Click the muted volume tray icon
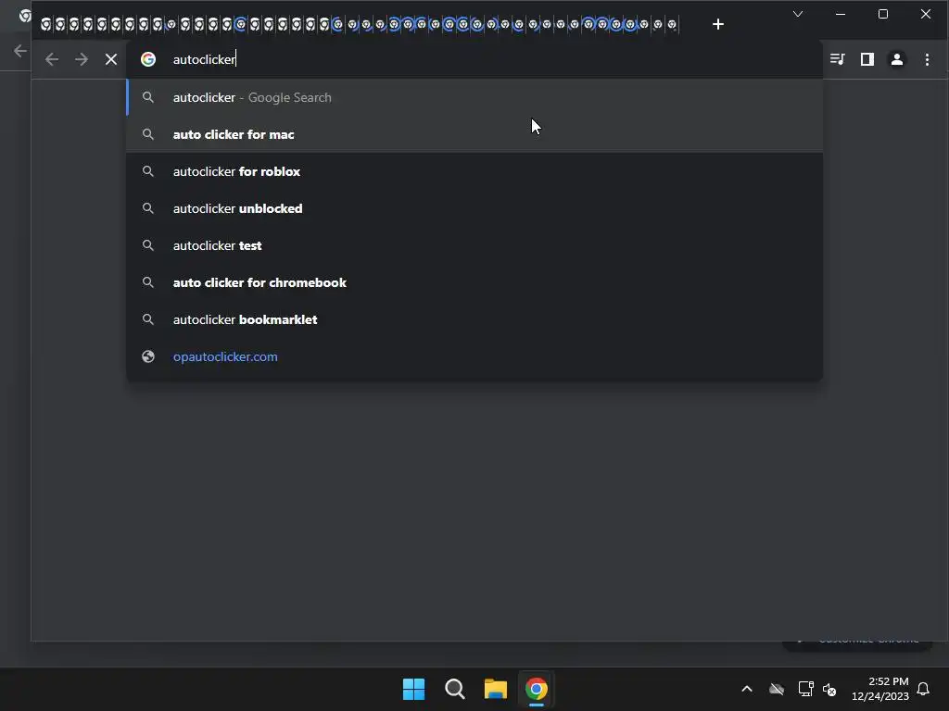 [x=829, y=689]
